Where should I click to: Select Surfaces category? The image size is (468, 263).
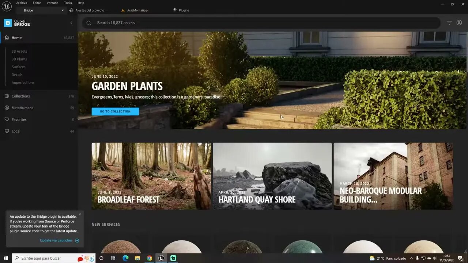coord(19,67)
